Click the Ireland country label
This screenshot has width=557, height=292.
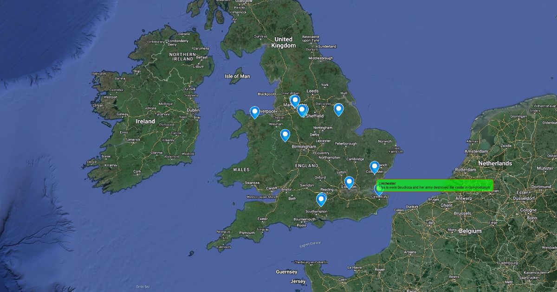[x=145, y=121]
